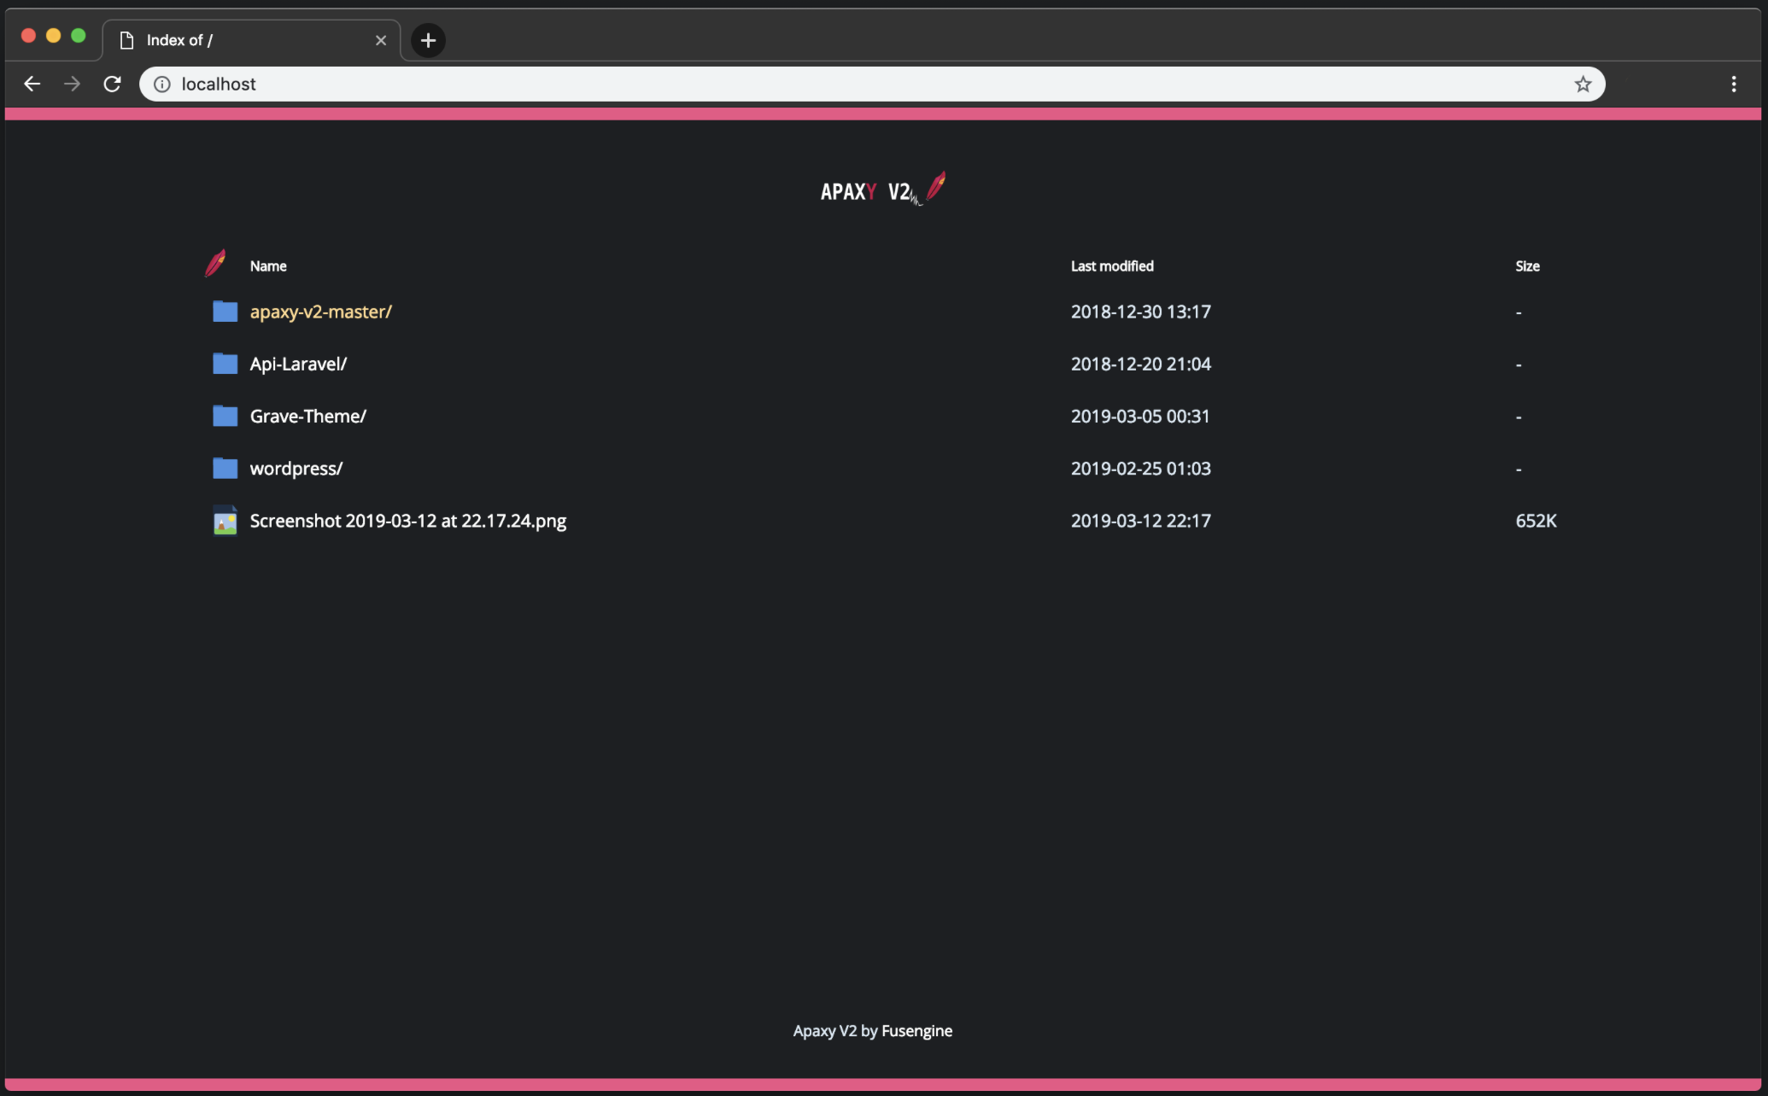Focus the localhost address bar
The image size is (1768, 1096).
pos(854,84)
